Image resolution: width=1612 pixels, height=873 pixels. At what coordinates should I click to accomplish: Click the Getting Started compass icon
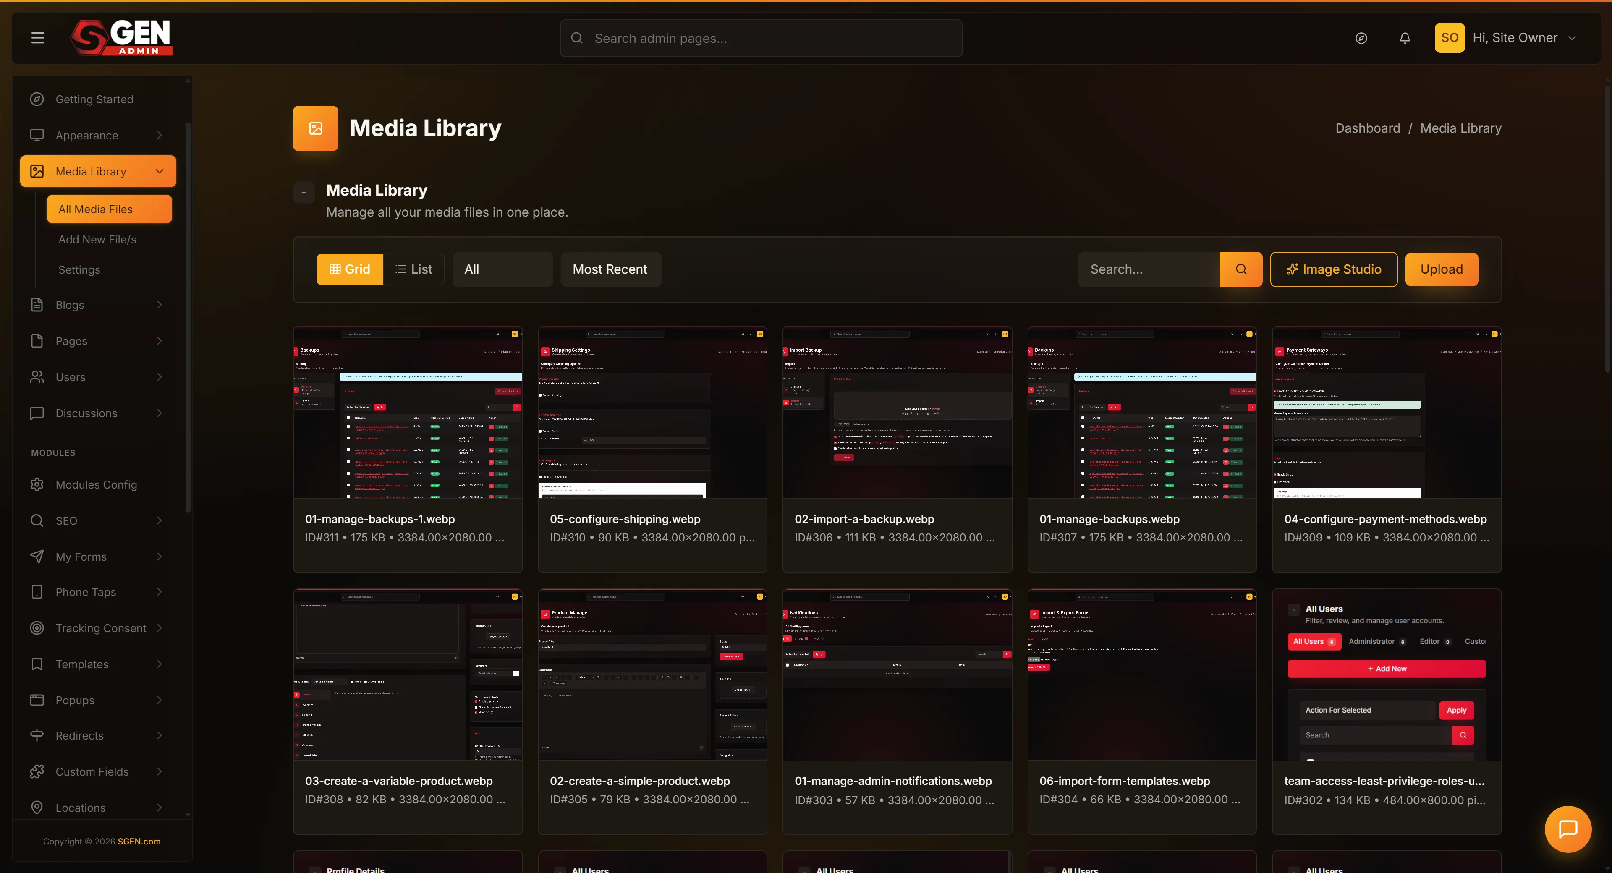[37, 99]
